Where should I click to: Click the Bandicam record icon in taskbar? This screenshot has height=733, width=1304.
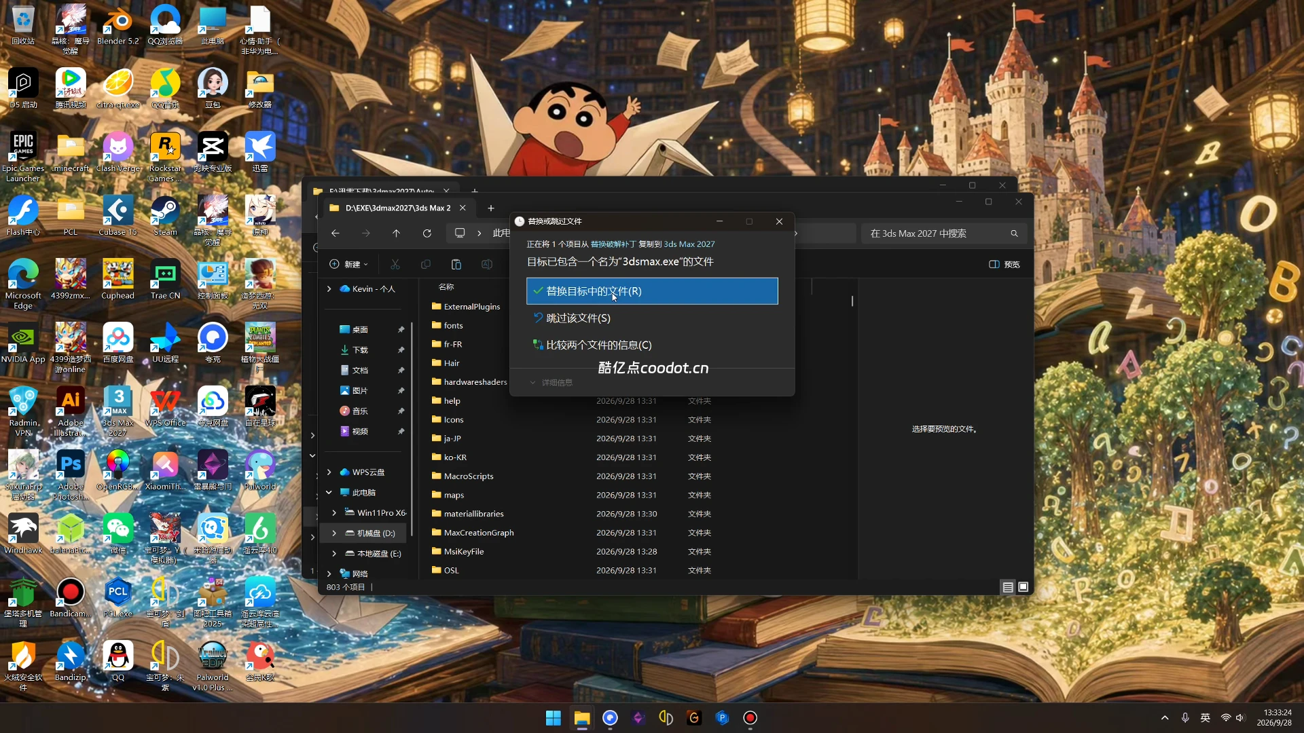[750, 718]
